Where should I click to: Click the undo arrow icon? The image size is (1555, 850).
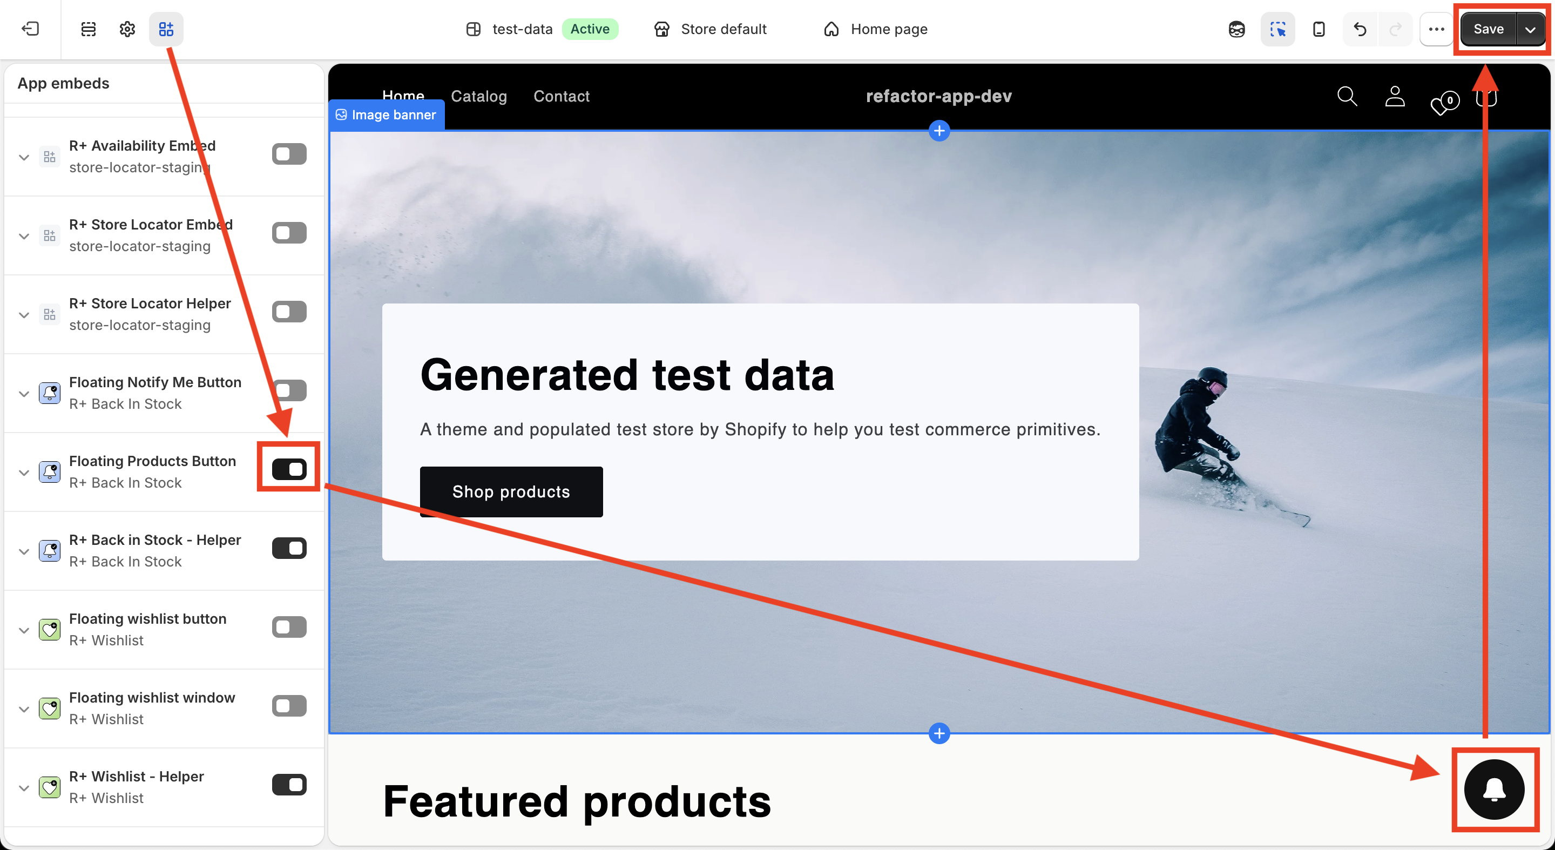[x=1360, y=29]
